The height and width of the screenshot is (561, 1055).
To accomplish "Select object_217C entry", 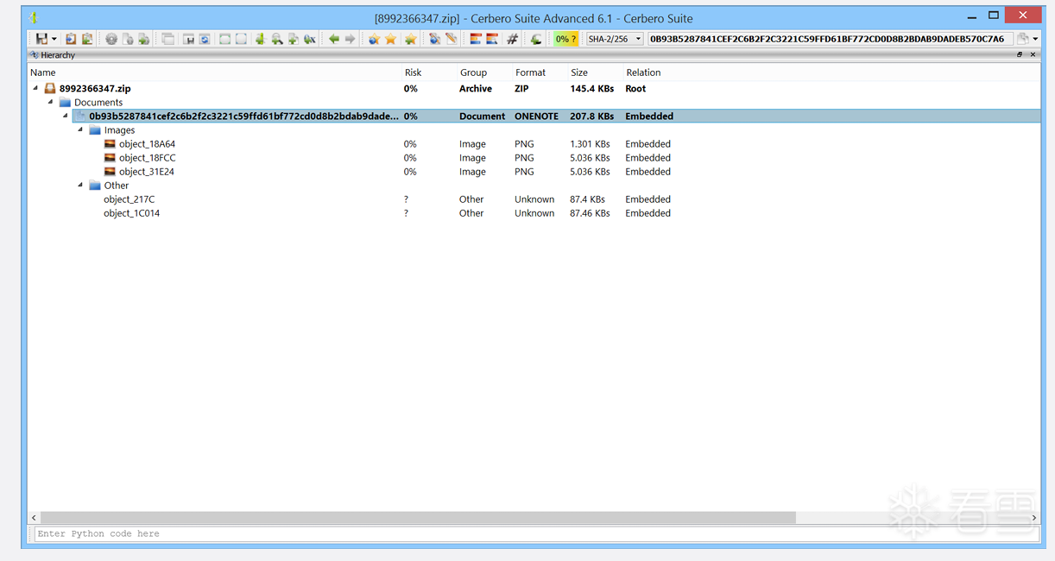I will [130, 199].
